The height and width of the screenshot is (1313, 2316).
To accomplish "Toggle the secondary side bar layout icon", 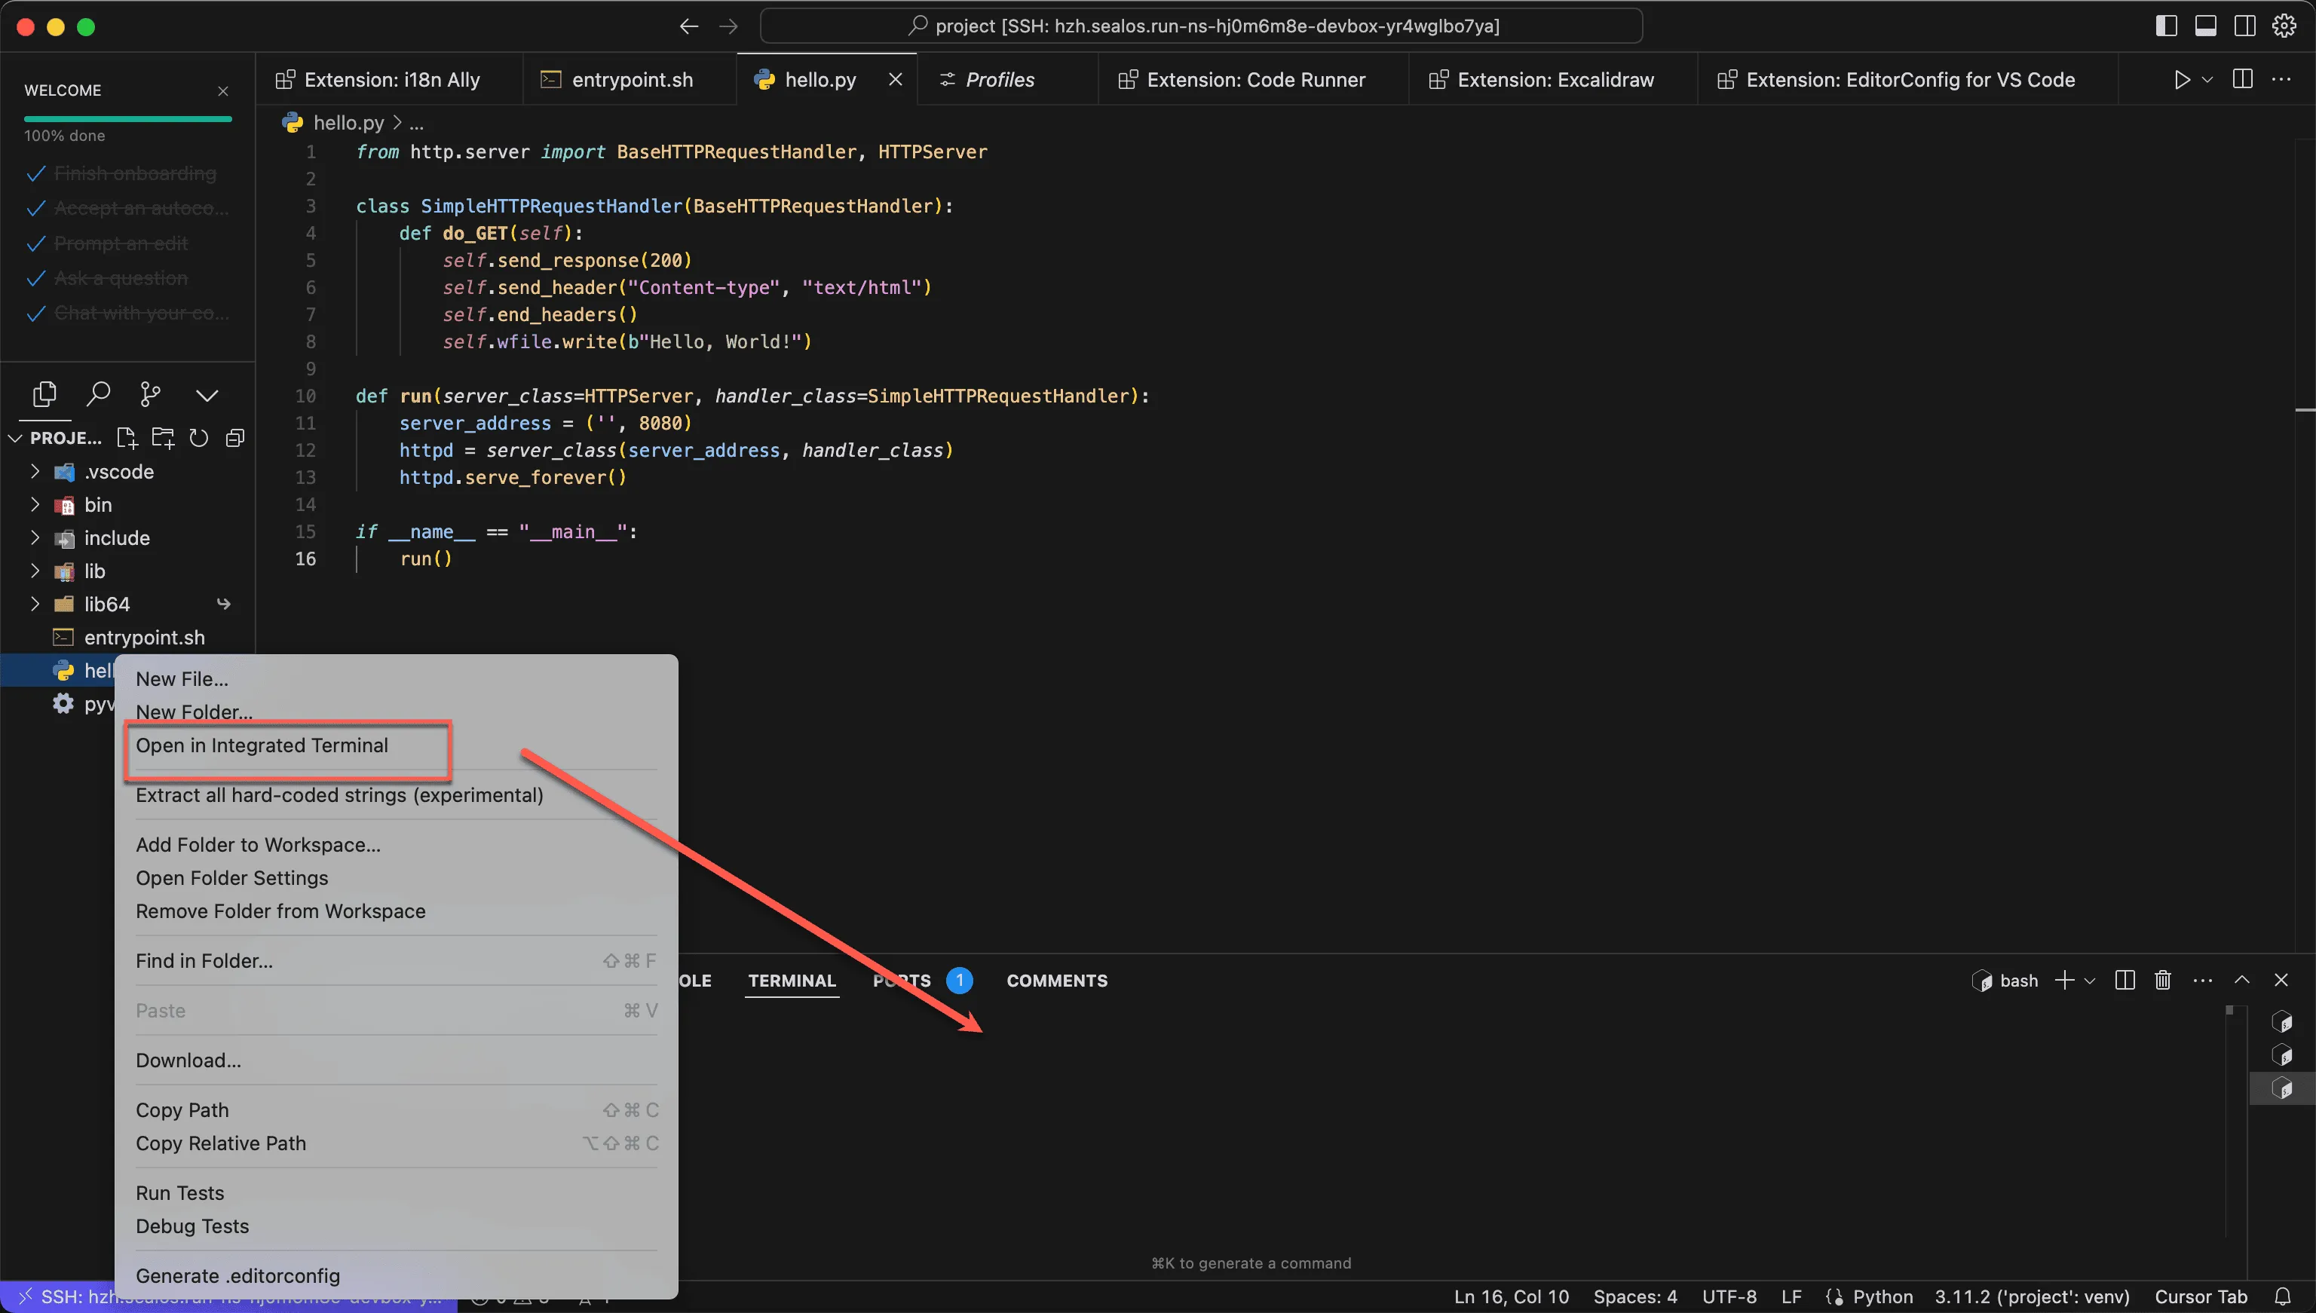I will tap(2244, 26).
